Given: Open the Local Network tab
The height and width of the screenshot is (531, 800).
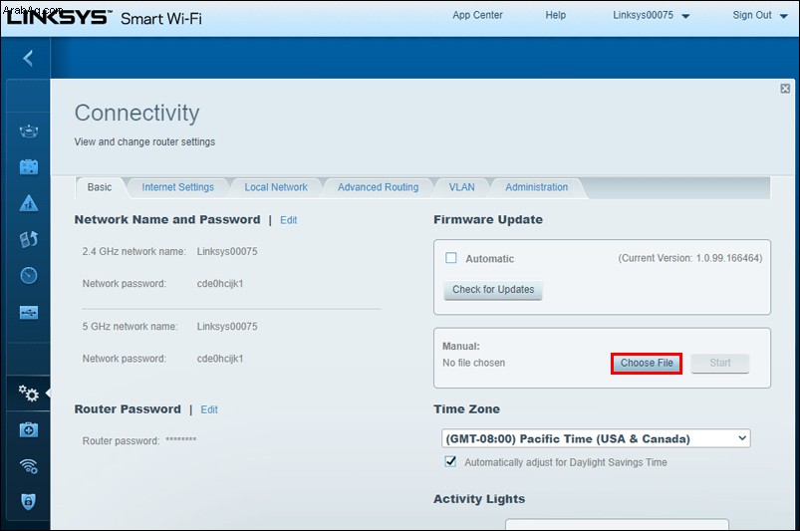Looking at the screenshot, I should tap(276, 187).
